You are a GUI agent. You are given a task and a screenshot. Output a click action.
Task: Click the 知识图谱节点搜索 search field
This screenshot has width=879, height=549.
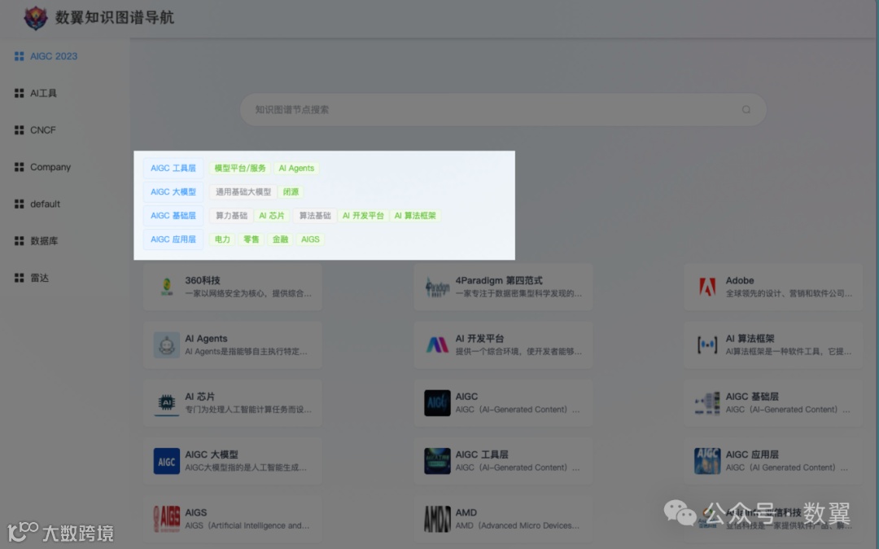tap(503, 110)
